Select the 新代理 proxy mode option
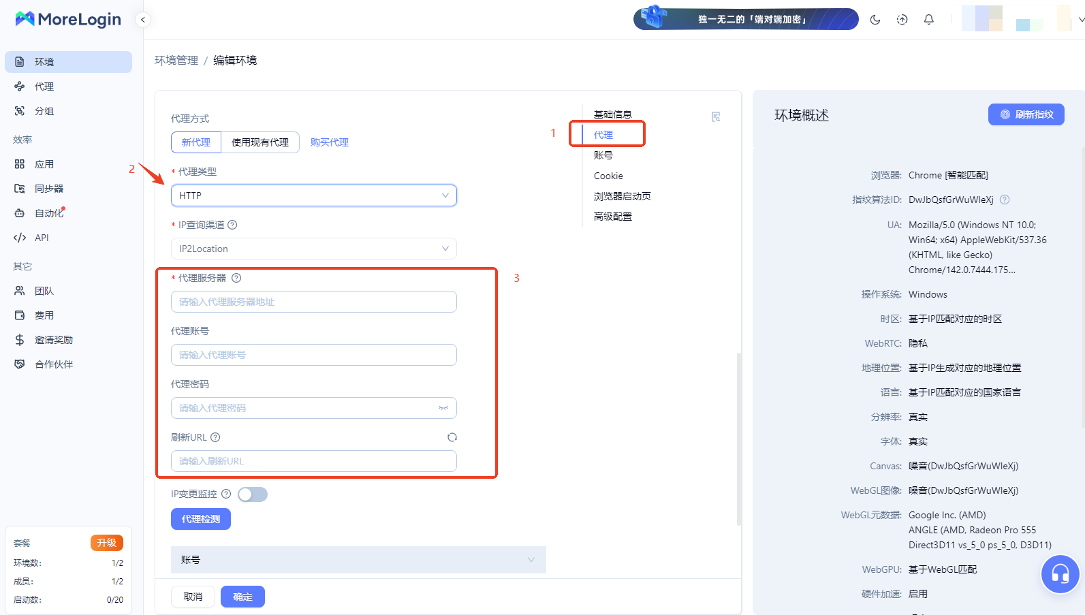The width and height of the screenshot is (1085, 615). point(196,142)
